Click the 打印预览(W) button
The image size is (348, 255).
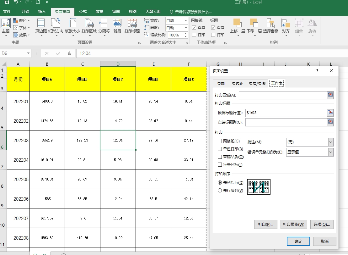(x=294, y=224)
